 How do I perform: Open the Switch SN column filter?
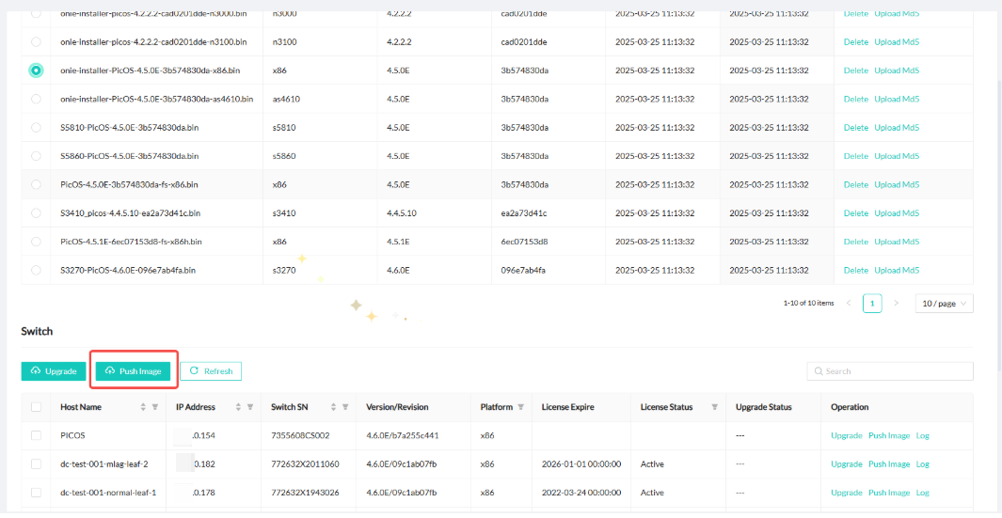point(345,407)
